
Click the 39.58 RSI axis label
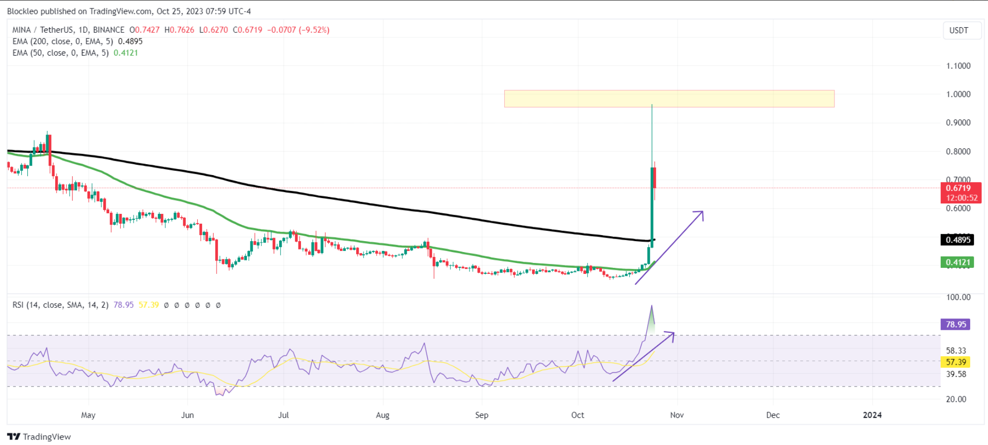956,374
